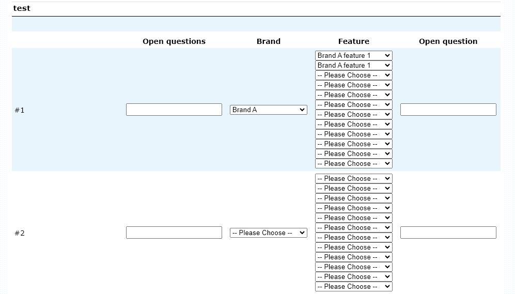515x294 pixels.
Task: Click the Open questions field in row #1
Action: click(174, 110)
